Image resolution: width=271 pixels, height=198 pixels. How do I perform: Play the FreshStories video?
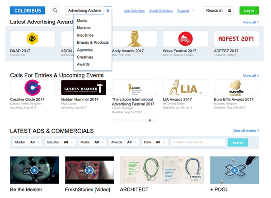coord(89,170)
